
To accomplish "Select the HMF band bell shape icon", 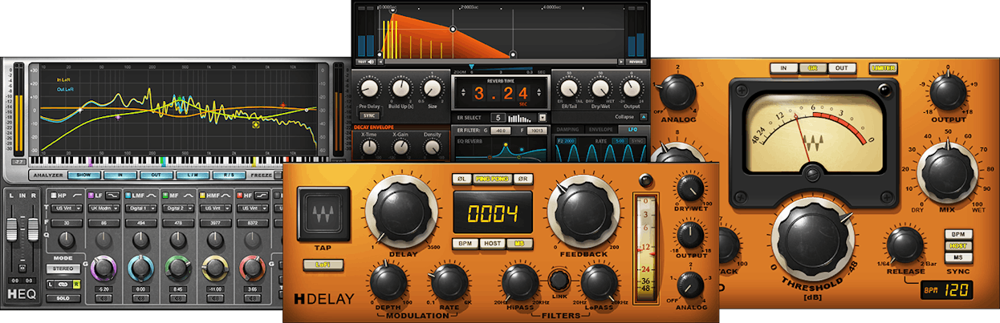I will [x=226, y=195].
